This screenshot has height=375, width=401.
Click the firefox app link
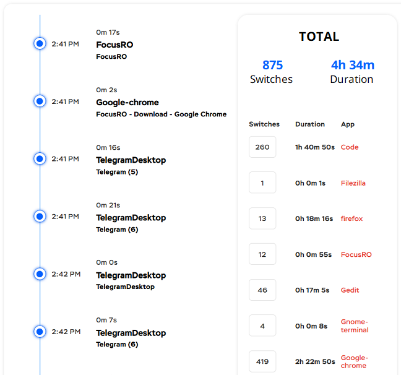[351, 218]
